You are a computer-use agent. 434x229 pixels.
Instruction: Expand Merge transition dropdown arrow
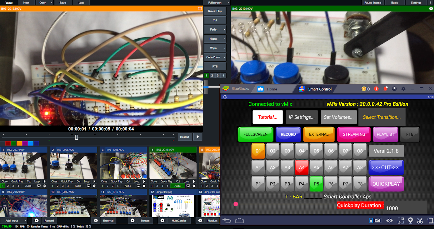[x=225, y=39]
